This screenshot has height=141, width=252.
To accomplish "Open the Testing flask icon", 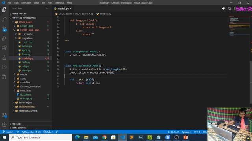I will coord(4,58).
